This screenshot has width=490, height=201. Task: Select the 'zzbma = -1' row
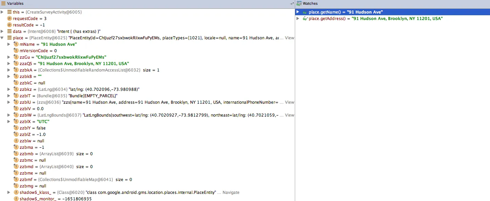pyautogui.click(x=147, y=147)
